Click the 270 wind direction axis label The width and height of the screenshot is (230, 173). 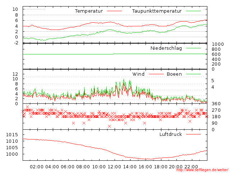(x=216, y=110)
